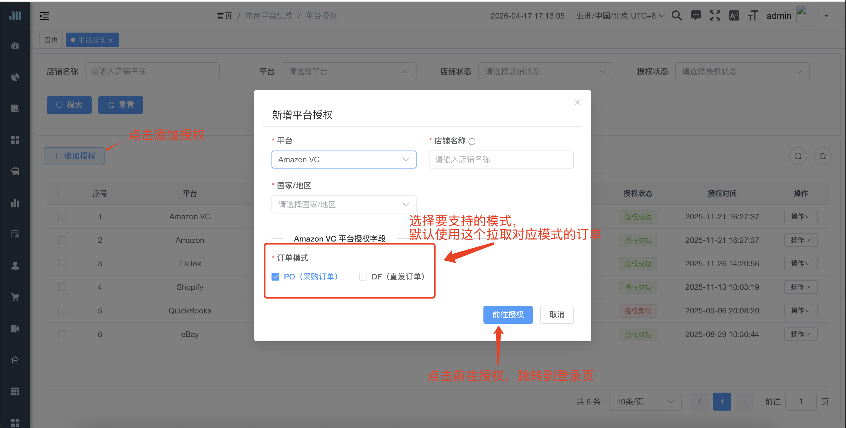Open the header chat messages icon
Image resolution: width=846 pixels, height=428 pixels.
tap(696, 15)
